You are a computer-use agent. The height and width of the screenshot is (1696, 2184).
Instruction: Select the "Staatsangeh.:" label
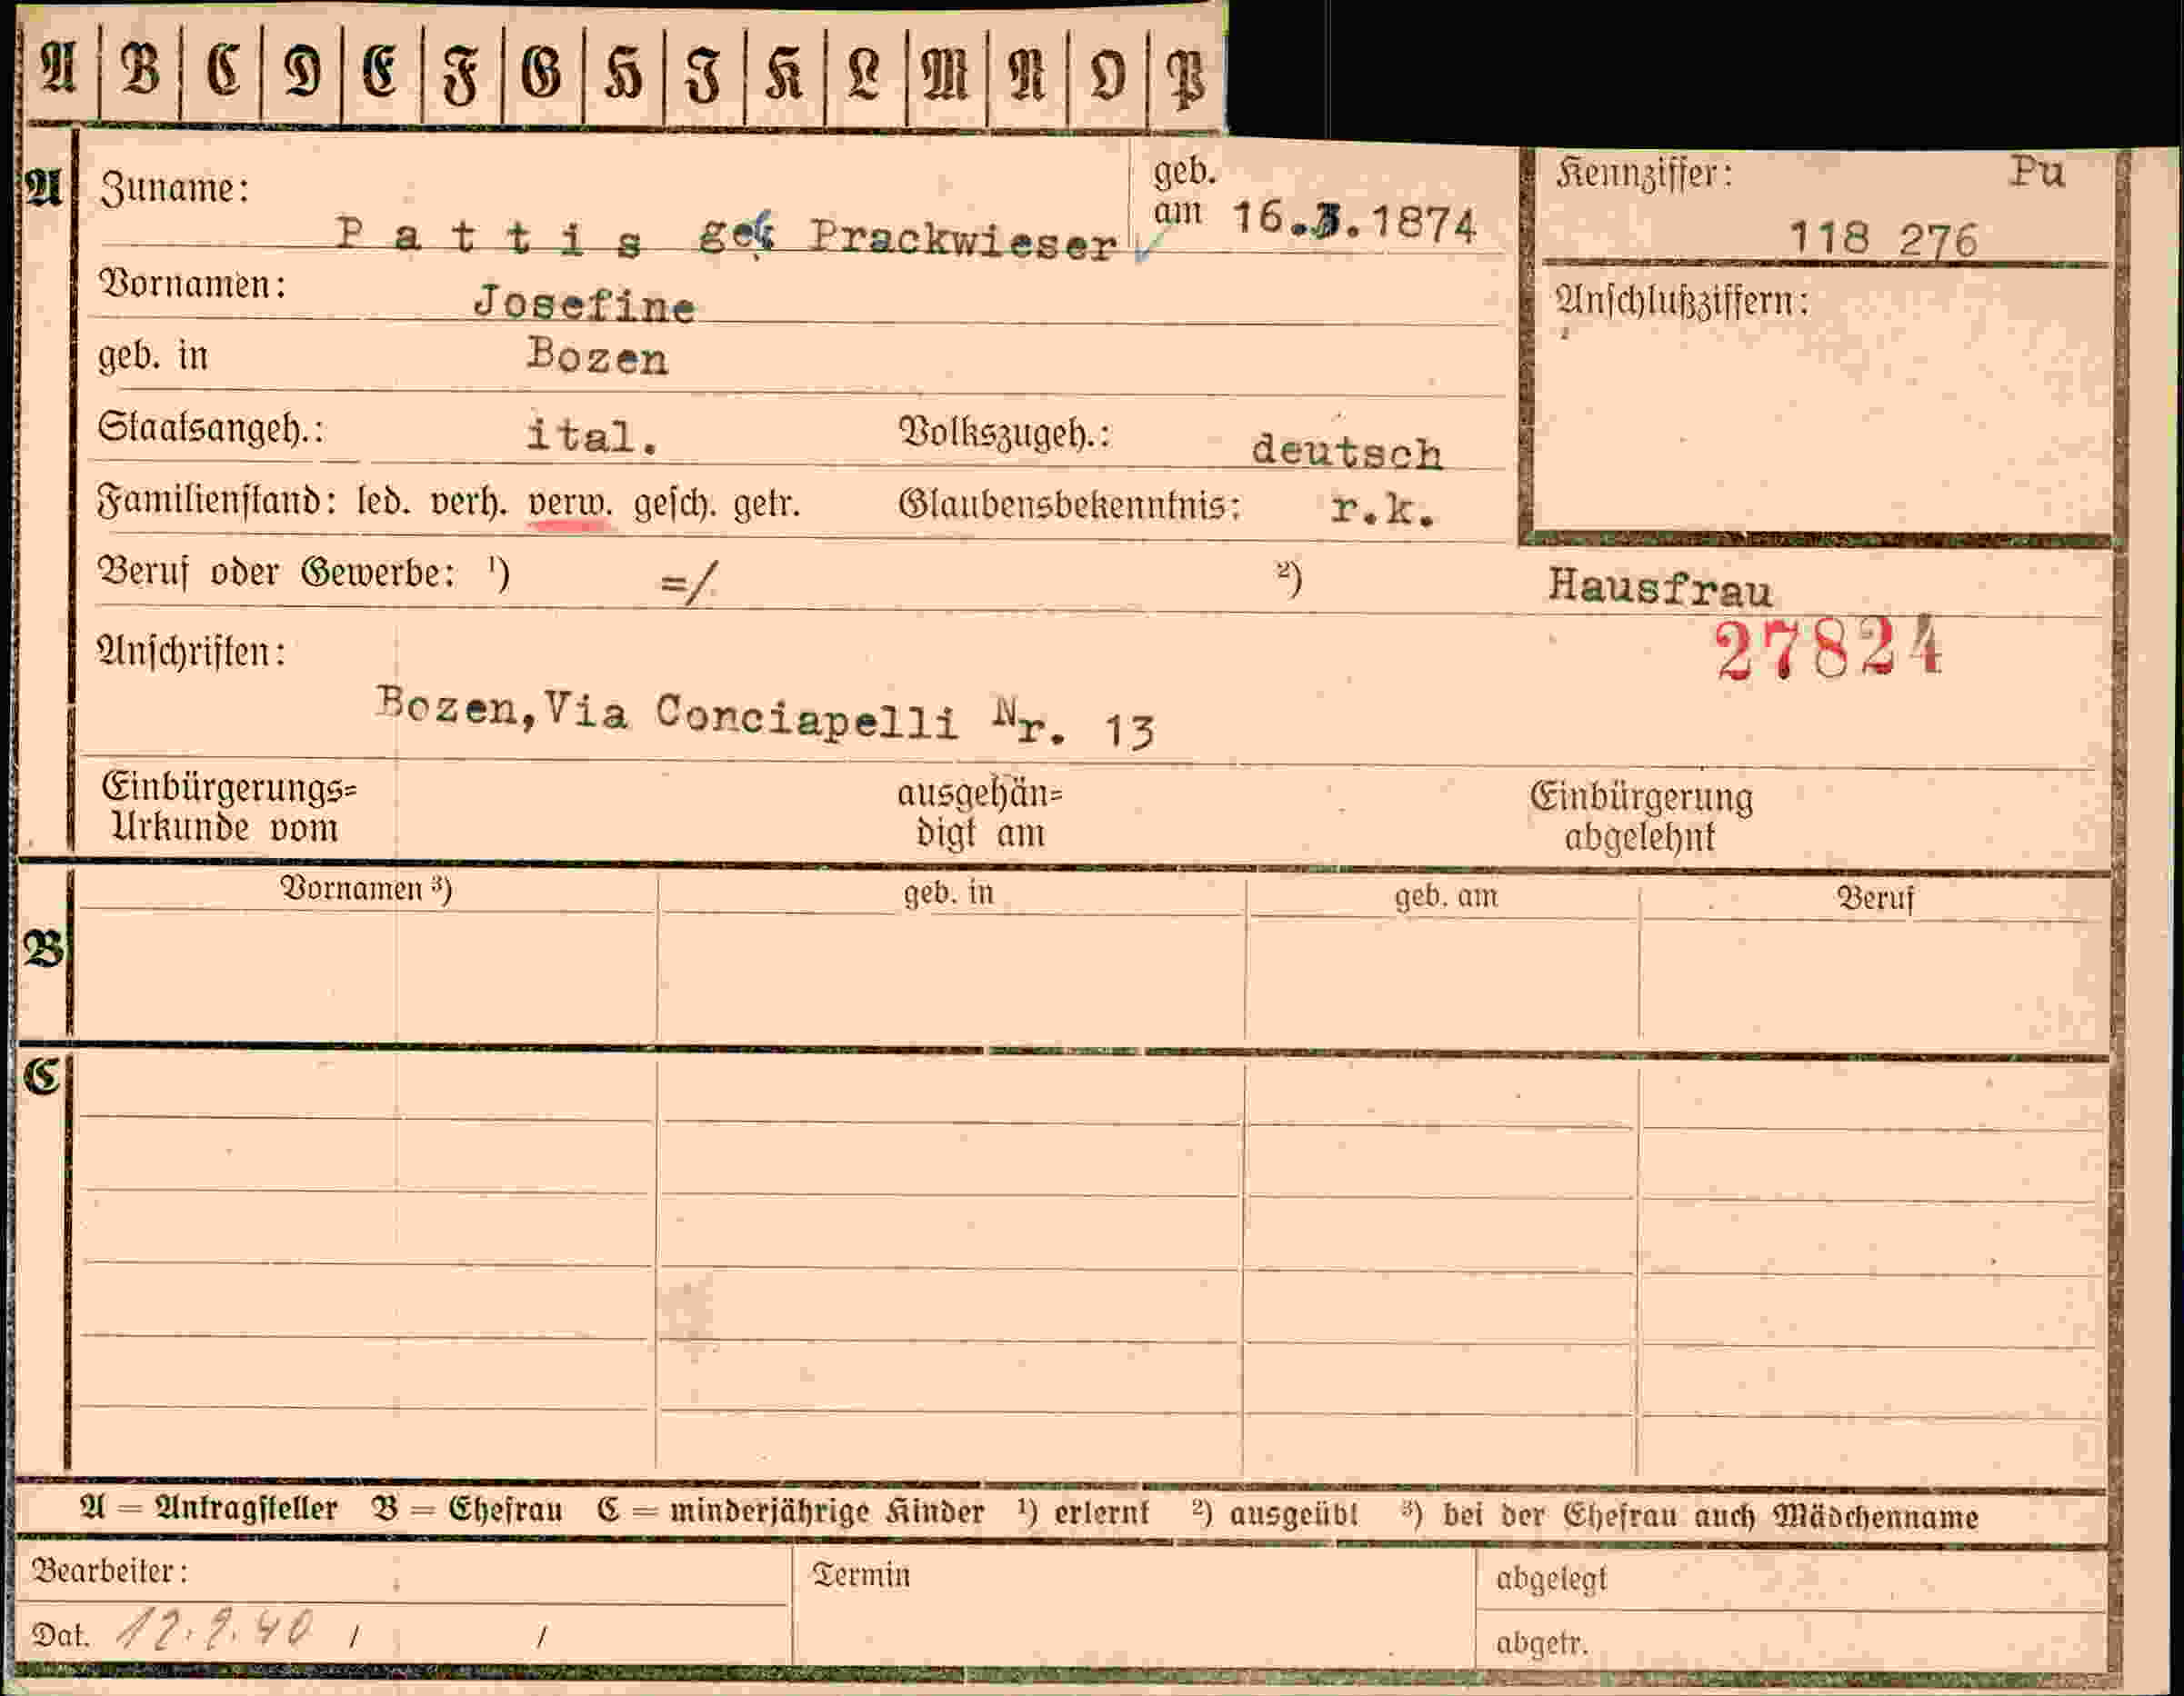tap(210, 428)
